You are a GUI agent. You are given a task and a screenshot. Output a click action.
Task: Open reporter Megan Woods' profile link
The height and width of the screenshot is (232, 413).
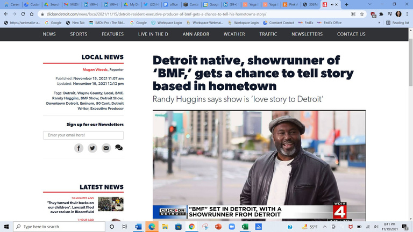(x=95, y=70)
